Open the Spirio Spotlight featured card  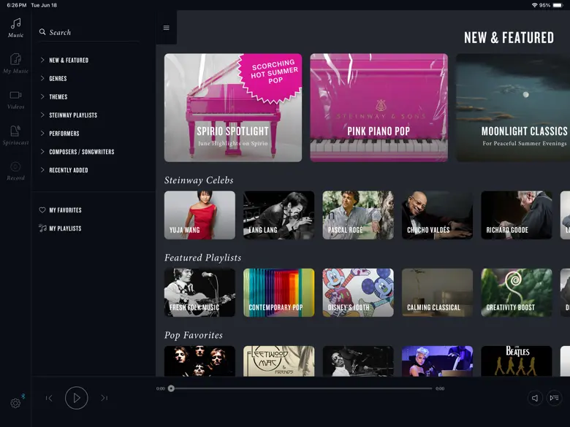233,108
